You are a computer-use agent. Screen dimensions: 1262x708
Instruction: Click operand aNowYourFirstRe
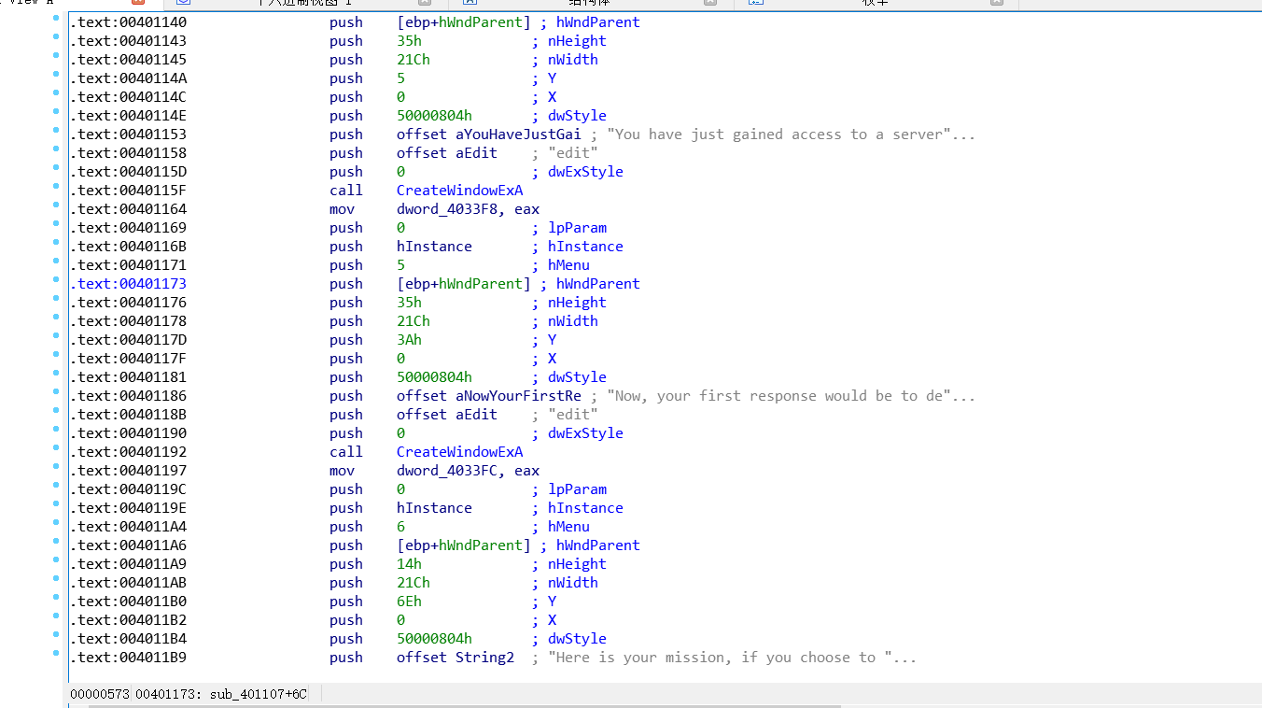tap(518, 396)
